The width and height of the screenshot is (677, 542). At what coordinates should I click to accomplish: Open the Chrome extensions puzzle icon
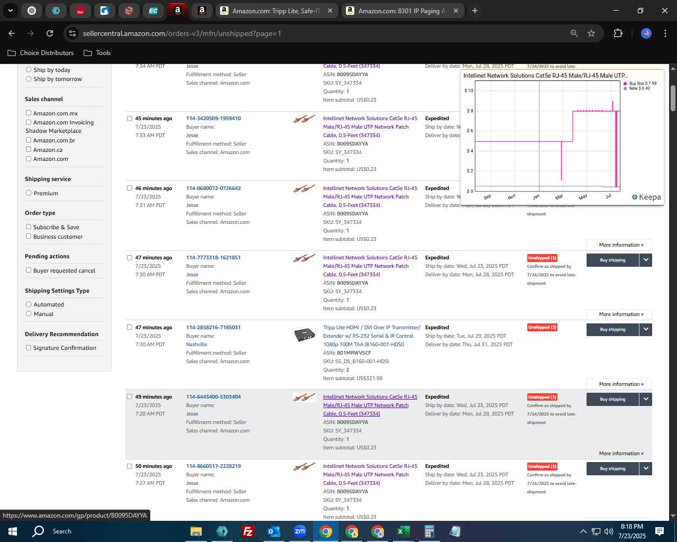pos(618,33)
